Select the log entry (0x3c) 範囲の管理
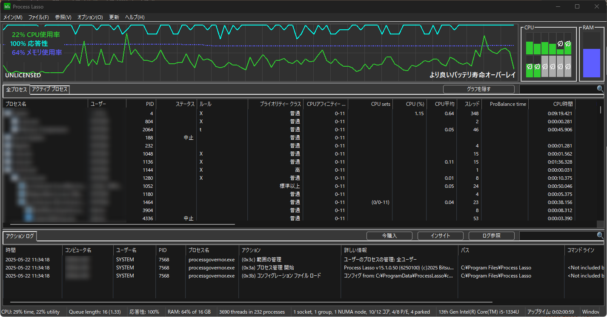Image resolution: width=607 pixels, height=317 pixels. (x=303, y=260)
